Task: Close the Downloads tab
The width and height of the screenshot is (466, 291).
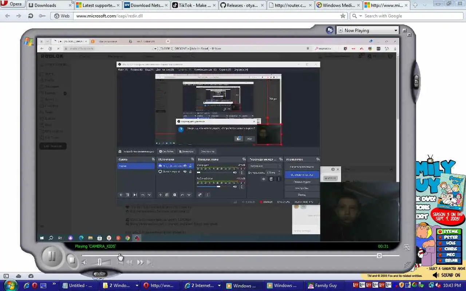Action: [70, 5]
